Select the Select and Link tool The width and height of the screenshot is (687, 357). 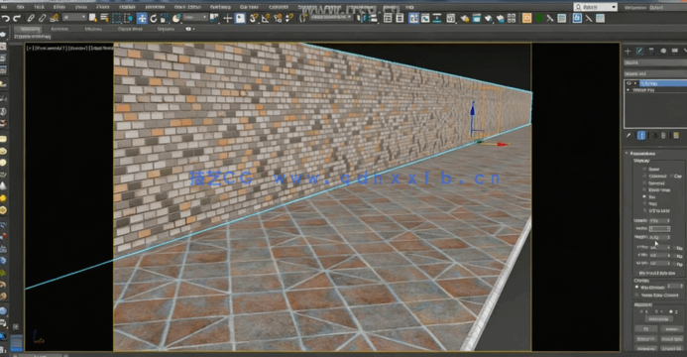pyautogui.click(x=31, y=19)
